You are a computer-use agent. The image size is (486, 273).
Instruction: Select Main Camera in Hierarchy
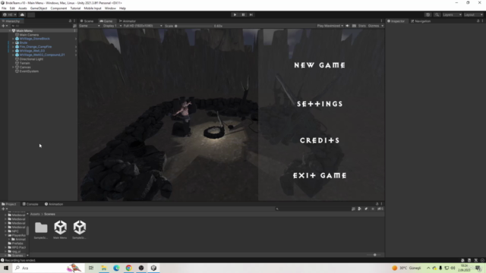(x=29, y=35)
